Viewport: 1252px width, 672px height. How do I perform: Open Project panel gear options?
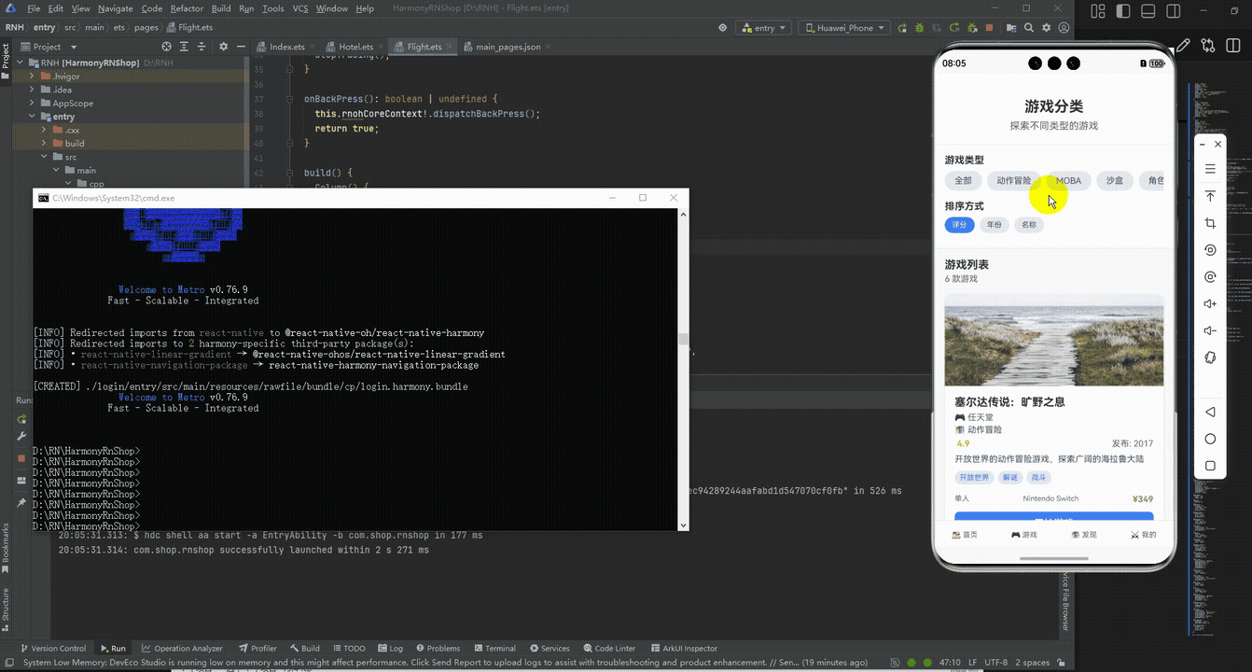(223, 47)
